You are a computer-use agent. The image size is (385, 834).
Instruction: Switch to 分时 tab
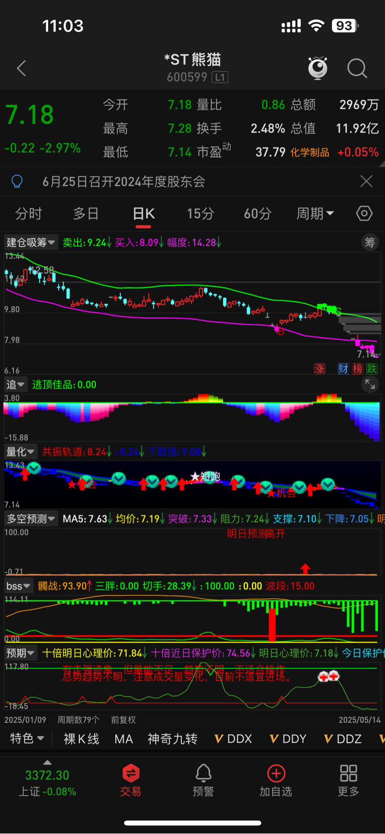(x=29, y=214)
